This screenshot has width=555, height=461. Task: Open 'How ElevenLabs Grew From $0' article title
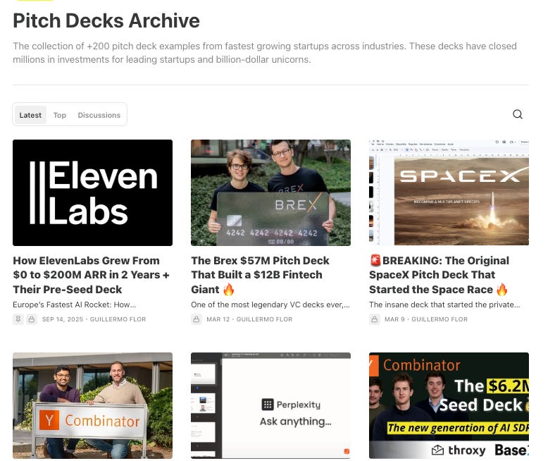tap(92, 275)
